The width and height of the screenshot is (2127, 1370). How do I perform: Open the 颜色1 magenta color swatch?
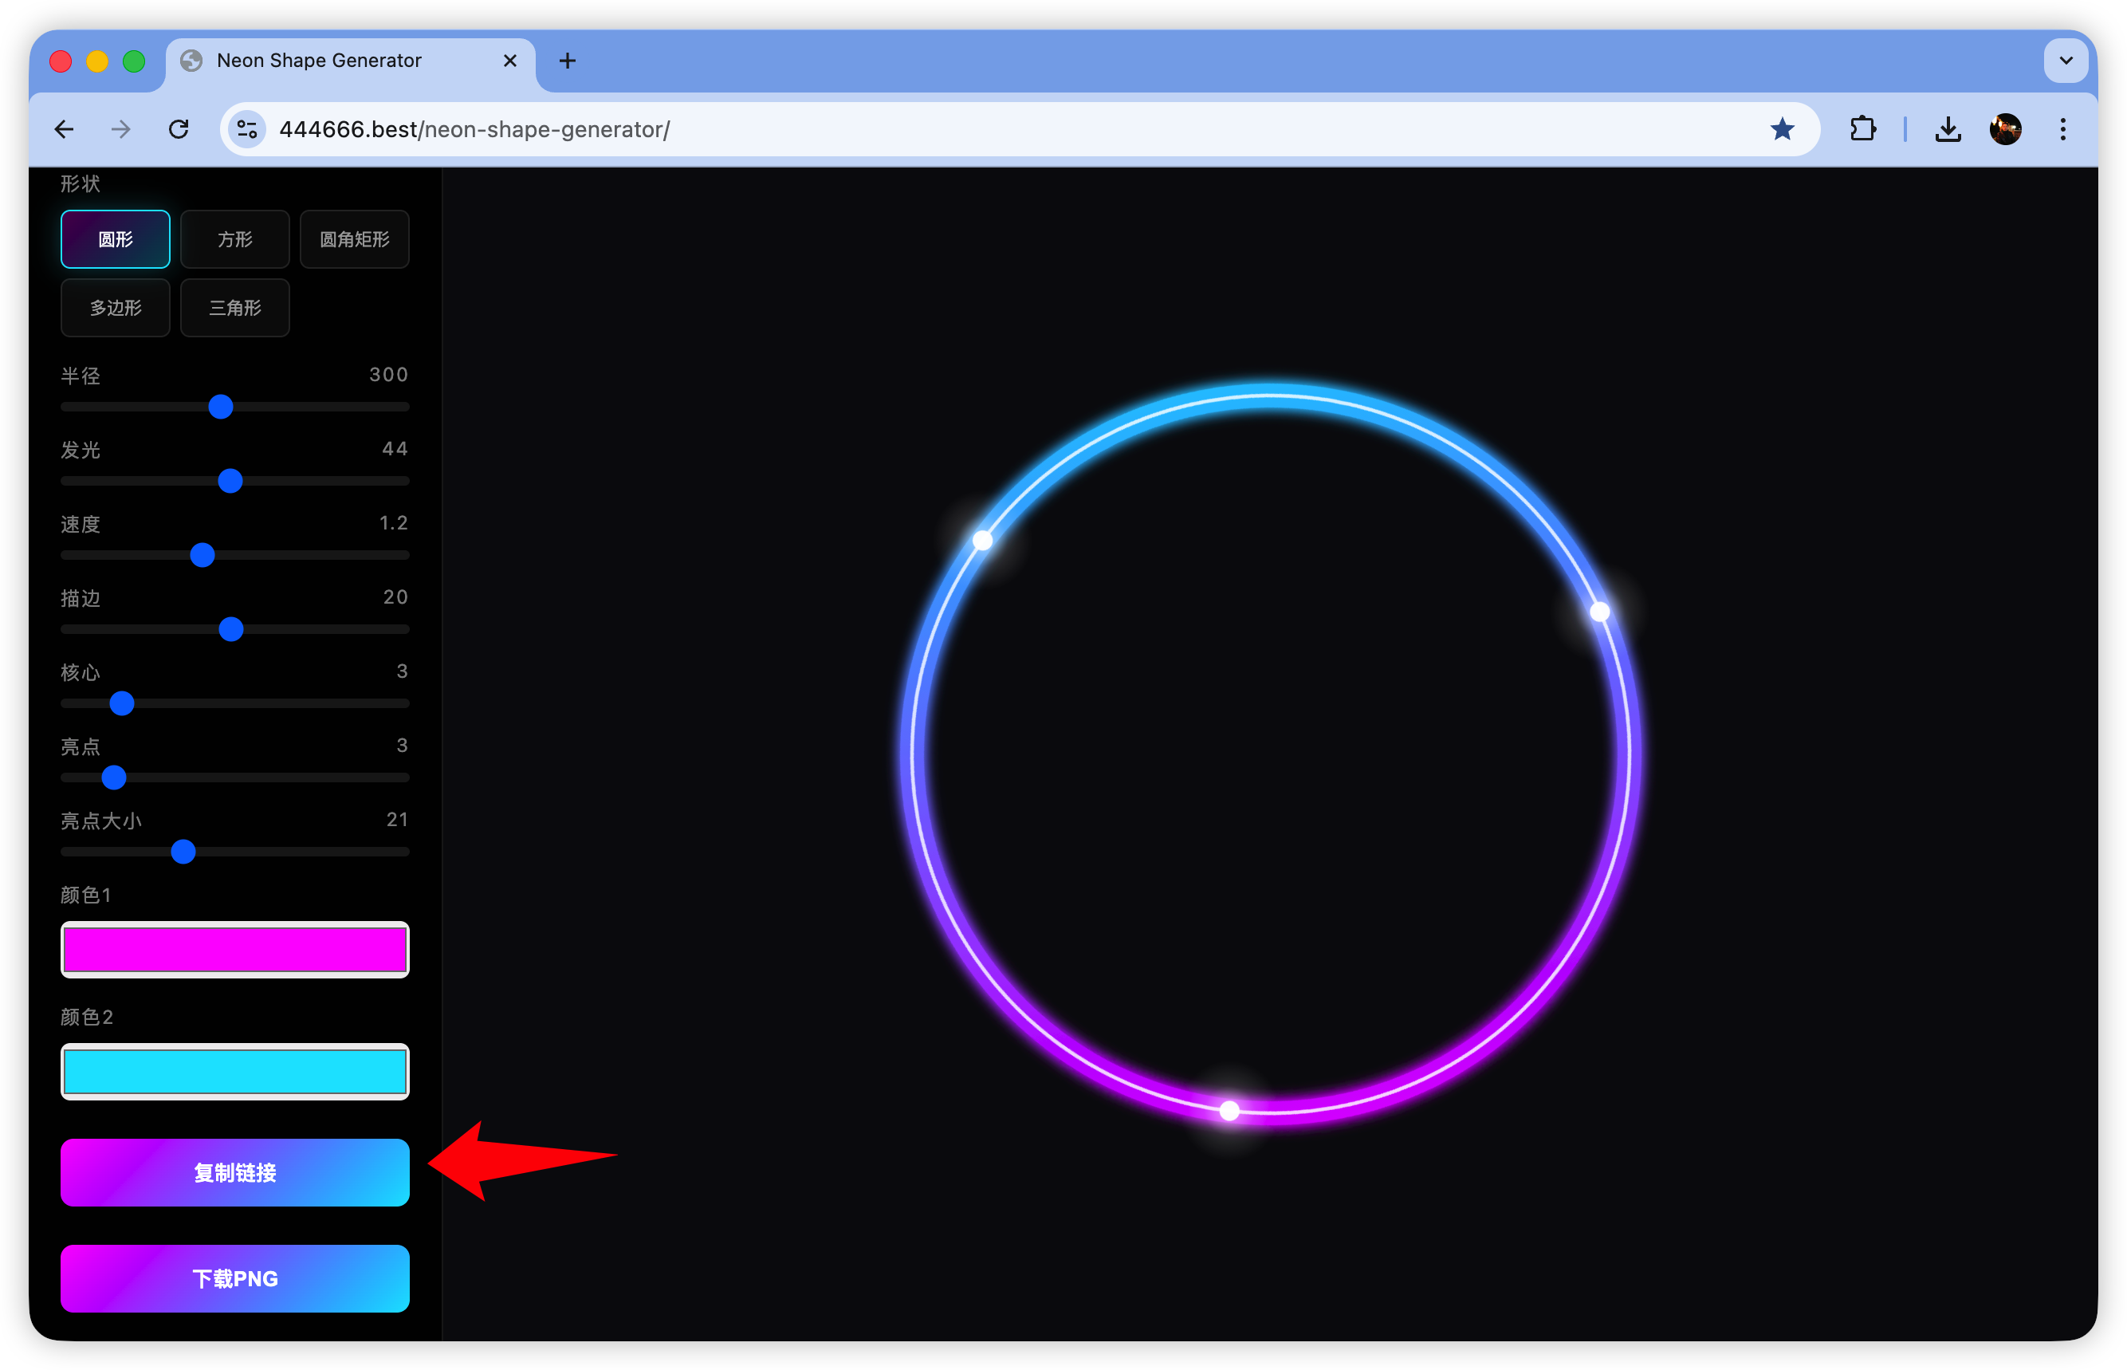pos(234,949)
